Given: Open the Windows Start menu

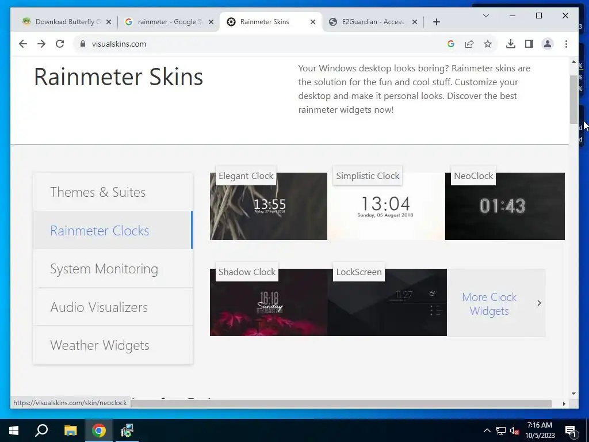Looking at the screenshot, I should coord(14,430).
